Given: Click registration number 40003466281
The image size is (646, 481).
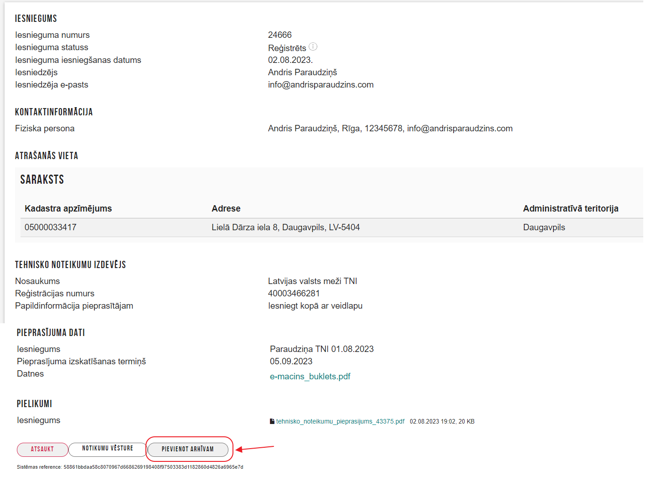Looking at the screenshot, I should (294, 293).
